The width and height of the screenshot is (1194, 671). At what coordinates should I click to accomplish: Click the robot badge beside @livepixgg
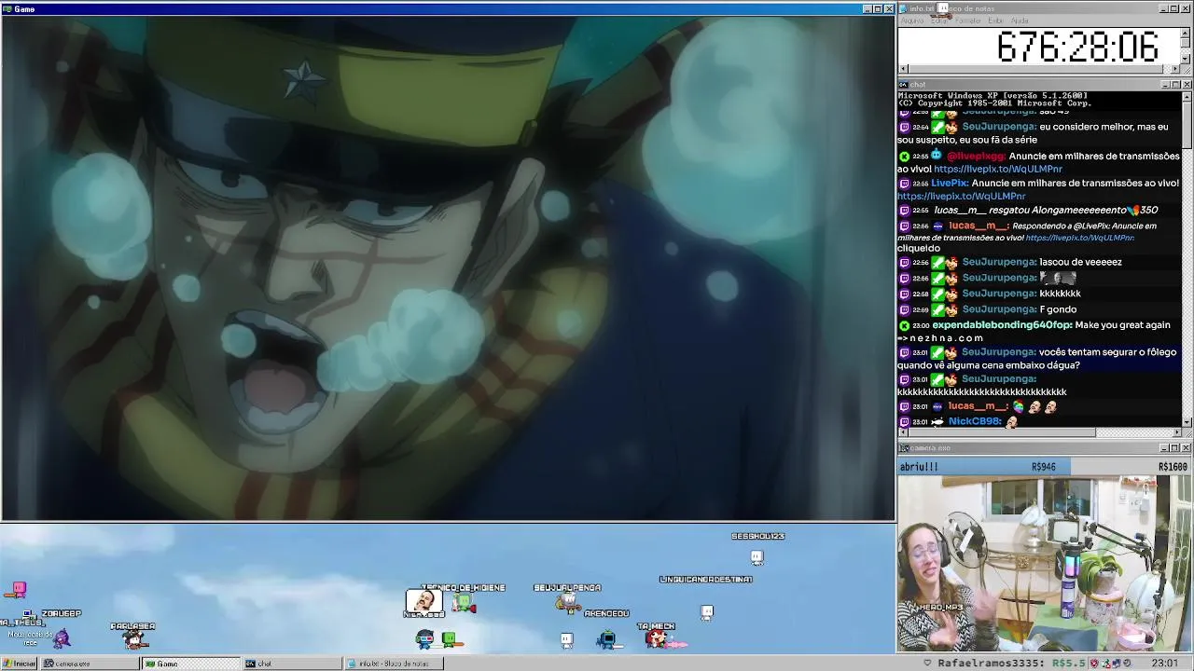937,156
